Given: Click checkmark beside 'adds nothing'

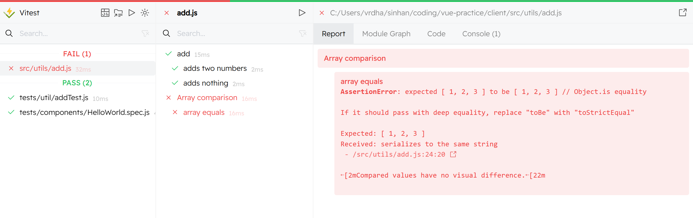Looking at the screenshot, I should click(175, 83).
